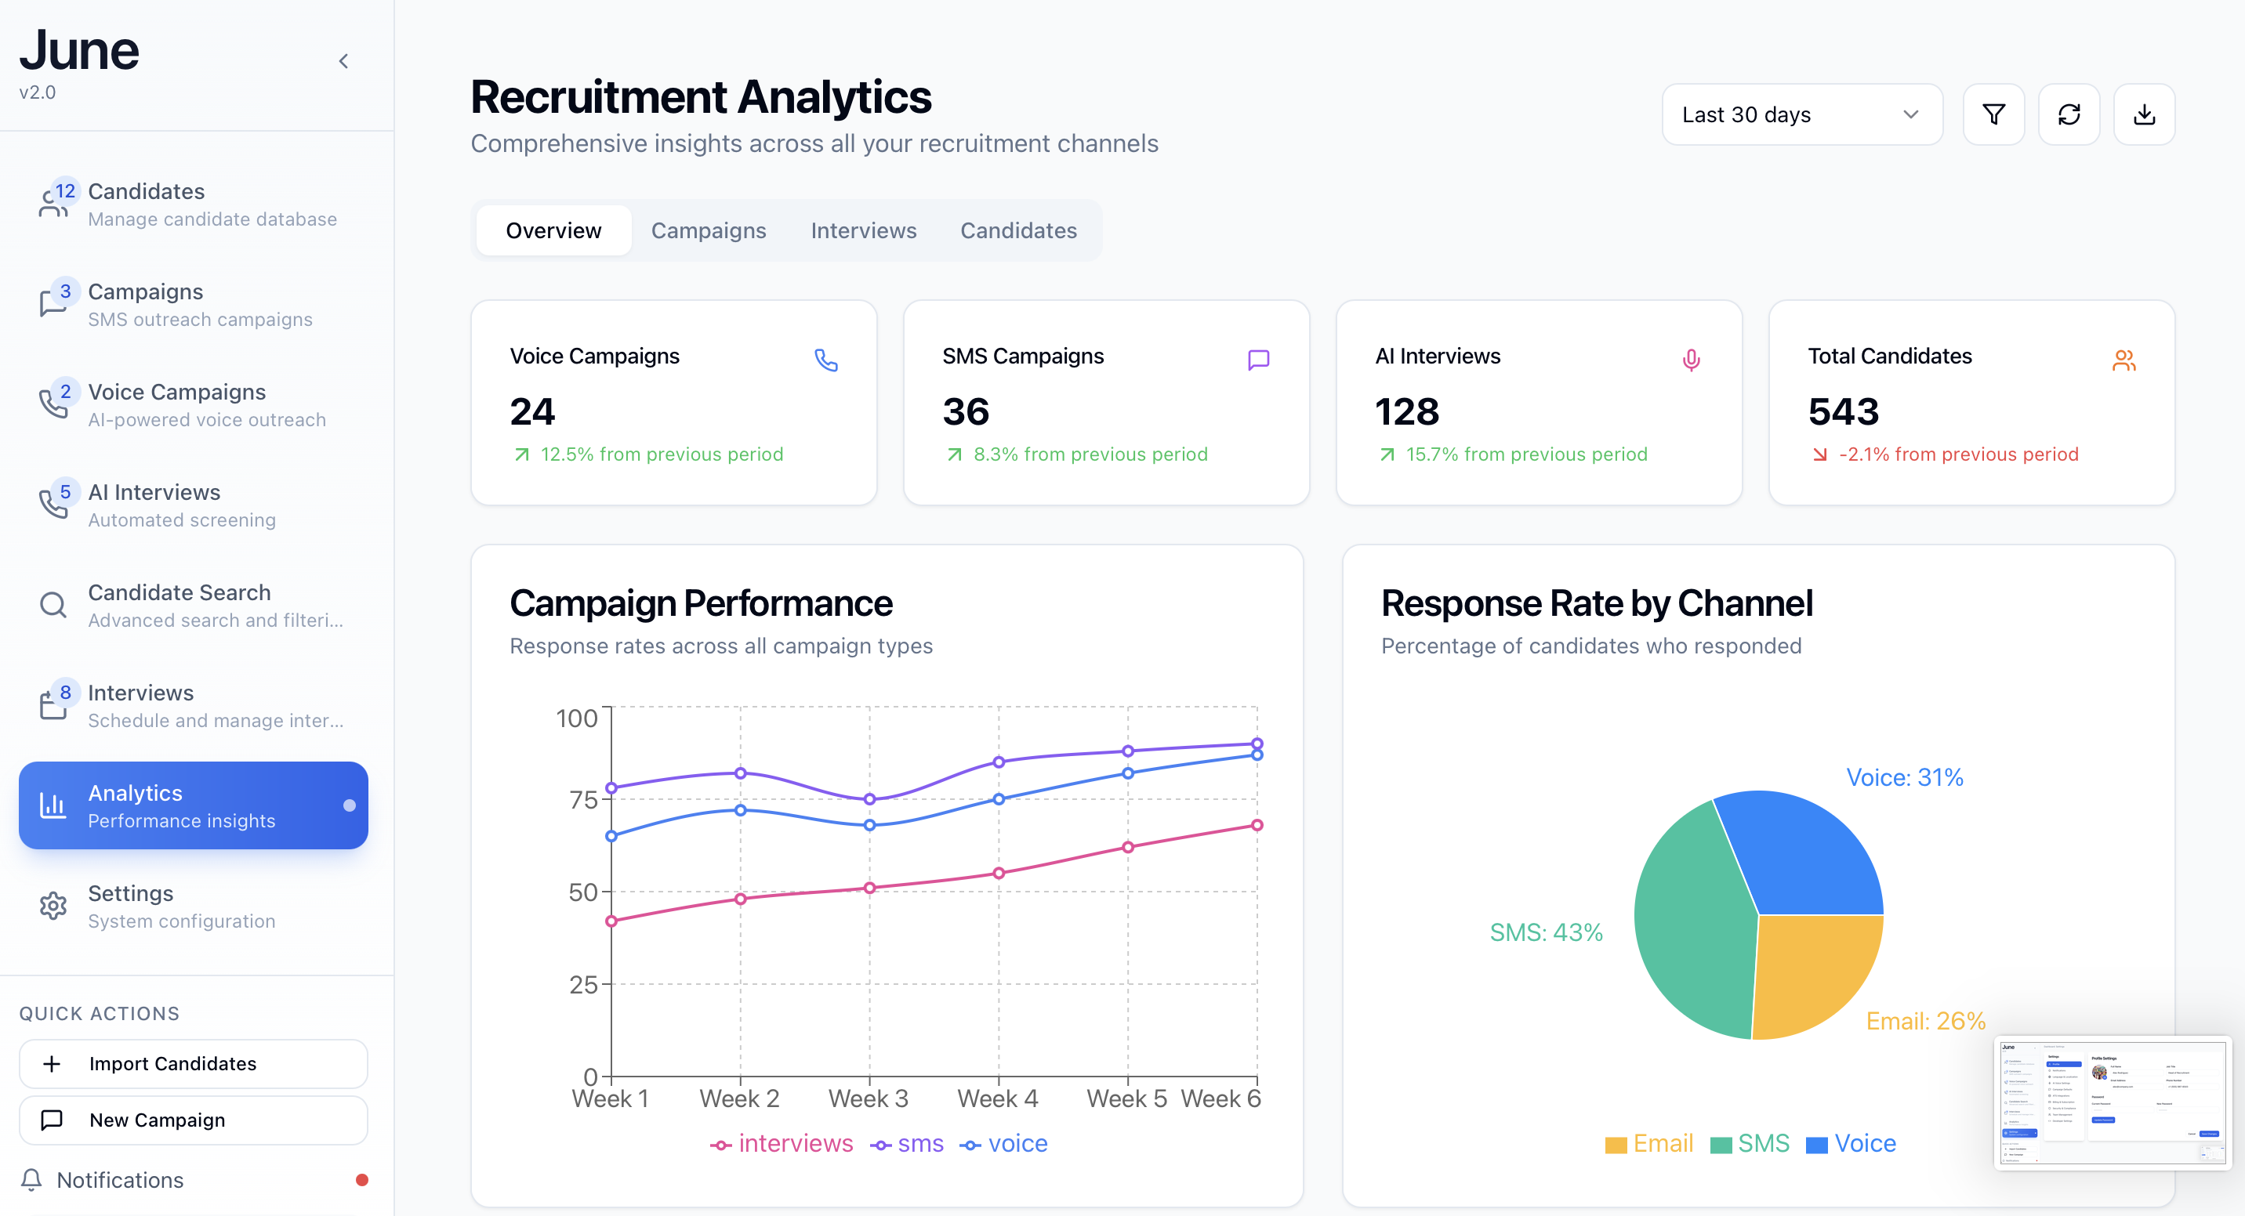
Task: Start a New Campaign
Action: point(193,1120)
